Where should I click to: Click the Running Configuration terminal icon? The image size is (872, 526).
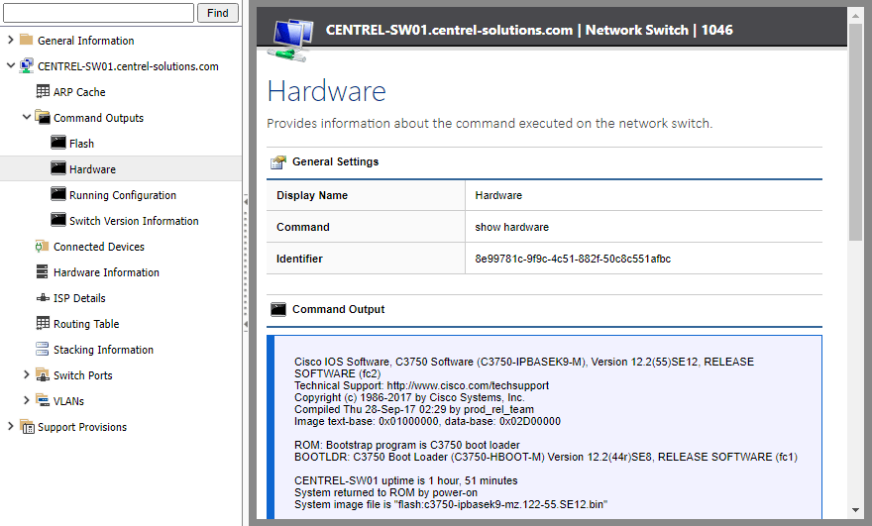58,195
